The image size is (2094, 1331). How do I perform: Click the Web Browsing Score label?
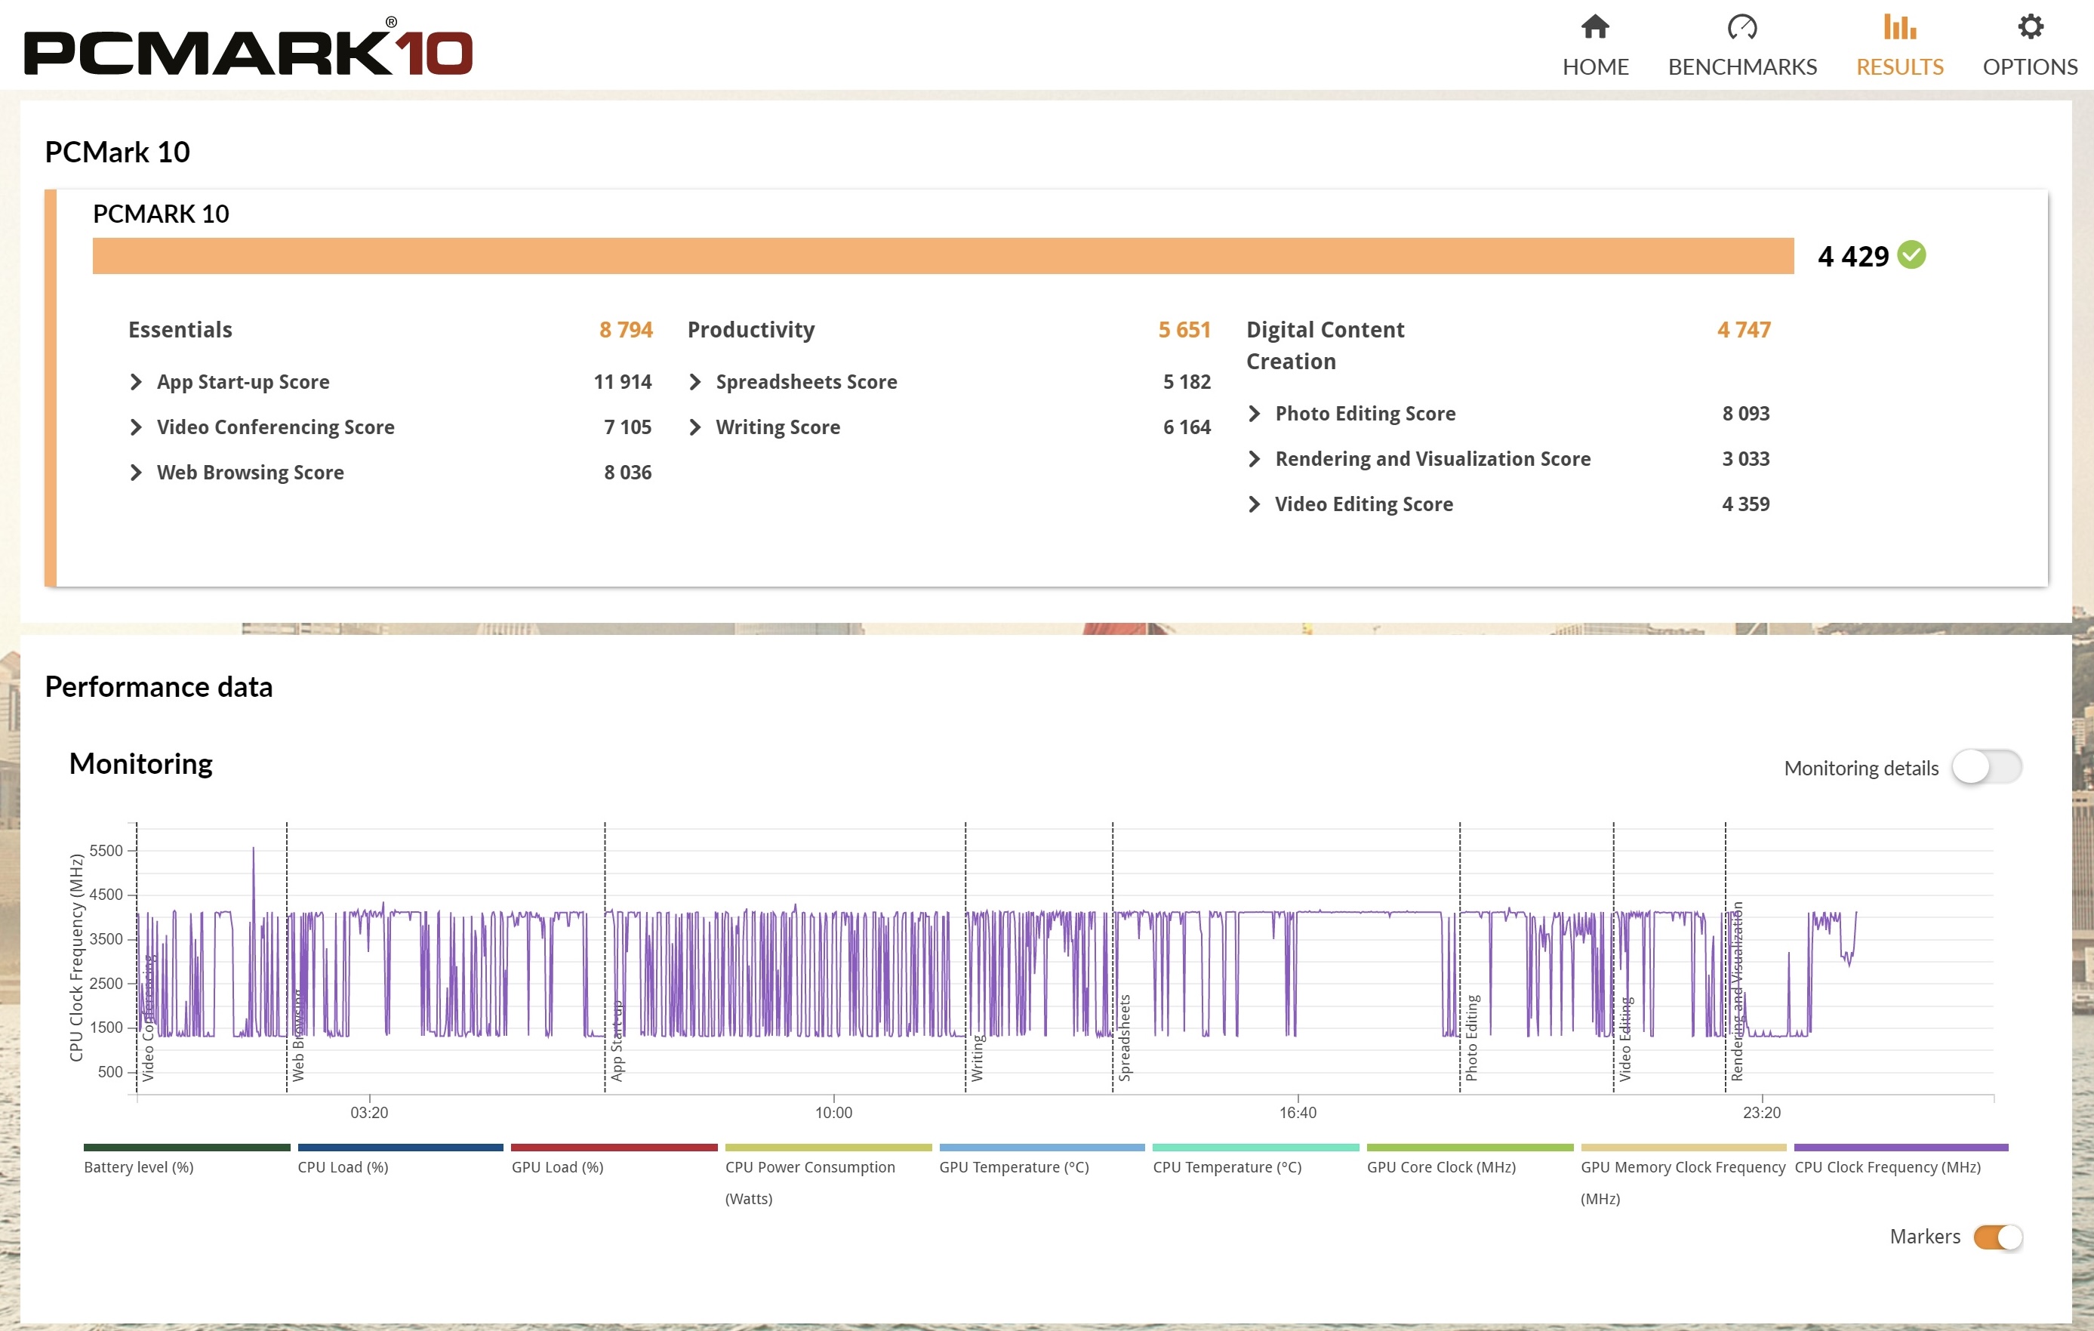pos(251,473)
